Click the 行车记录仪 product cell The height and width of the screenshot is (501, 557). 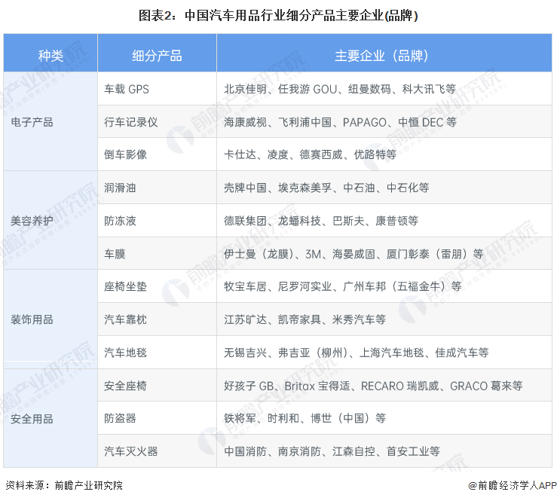tap(131, 121)
